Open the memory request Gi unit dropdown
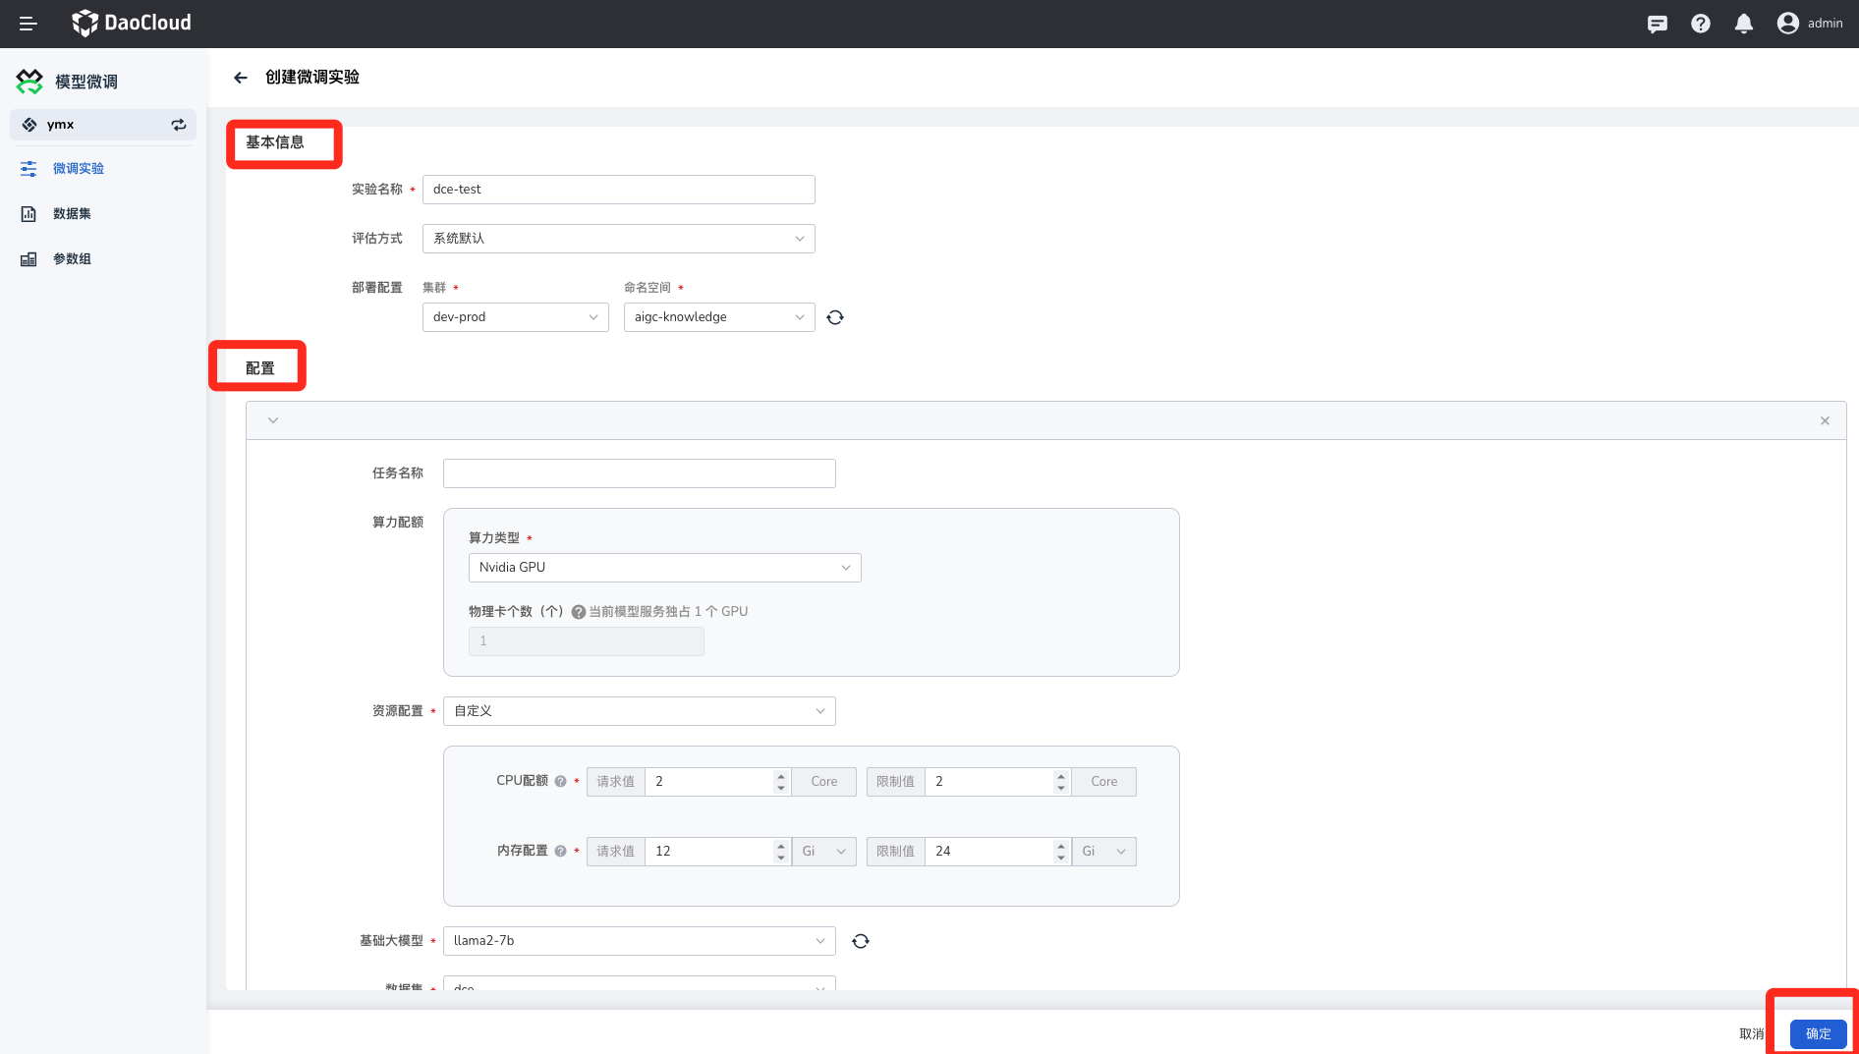Viewport: 1859px width, 1054px height. [823, 852]
